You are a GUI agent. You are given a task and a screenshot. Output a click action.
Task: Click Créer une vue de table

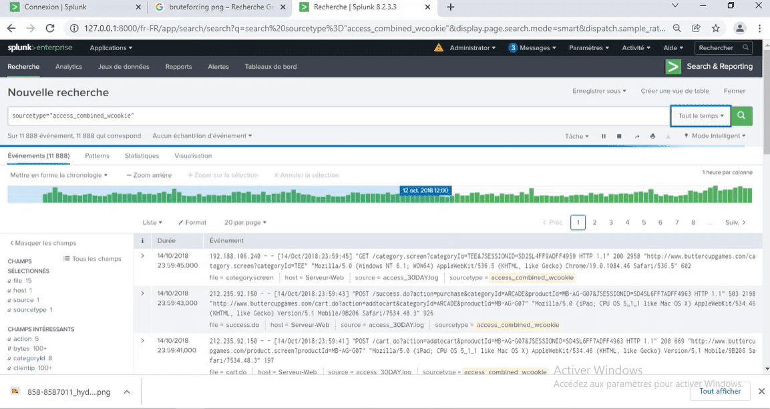pos(675,91)
